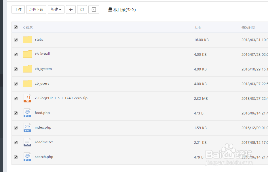Uncheck the zb_install row checkbox
Screen dimensions: 268x172
click(16, 54)
